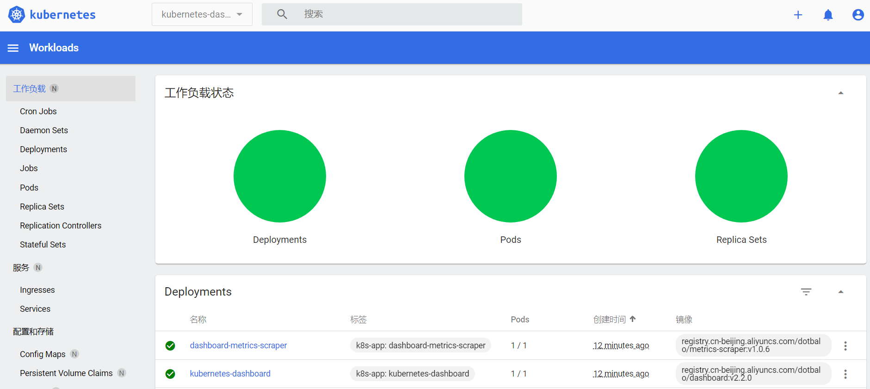Viewport: 870px width, 389px height.
Task: Open Config Maps page
Action: (43, 354)
